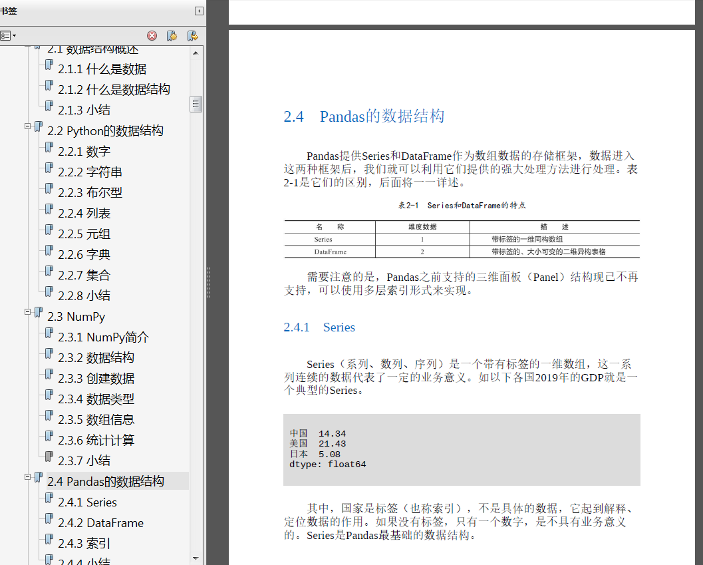The height and width of the screenshot is (565, 703).
Task: Click bookmark icon beside 2.2.7 集合
Action: coord(49,271)
